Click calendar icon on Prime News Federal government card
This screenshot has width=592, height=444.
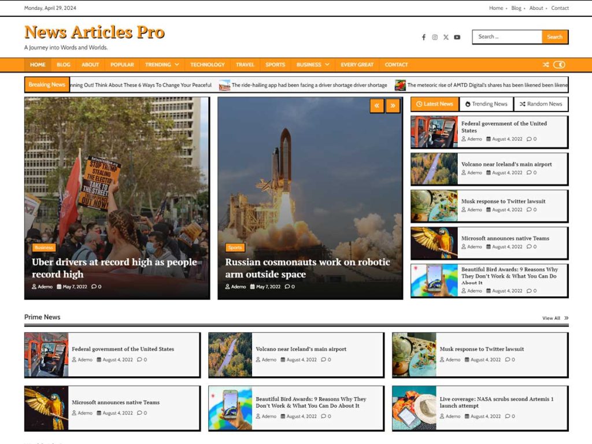click(99, 360)
